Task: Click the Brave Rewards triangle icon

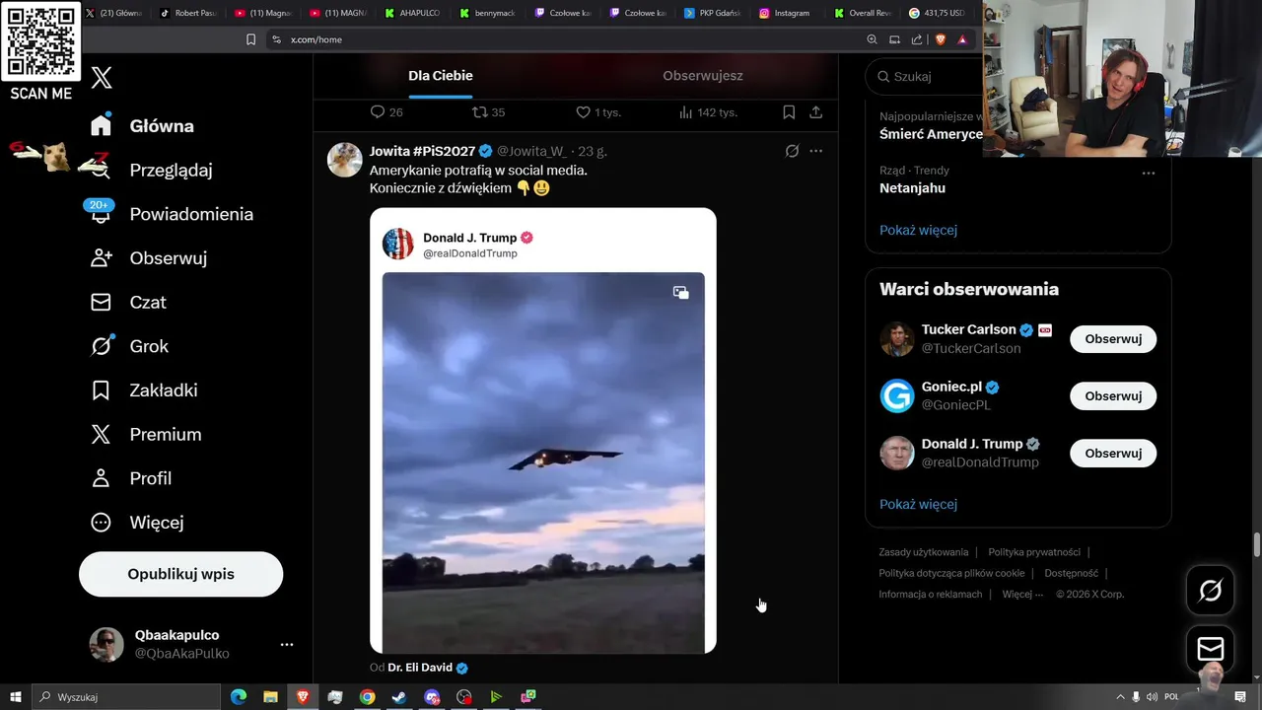Action: pyautogui.click(x=962, y=39)
